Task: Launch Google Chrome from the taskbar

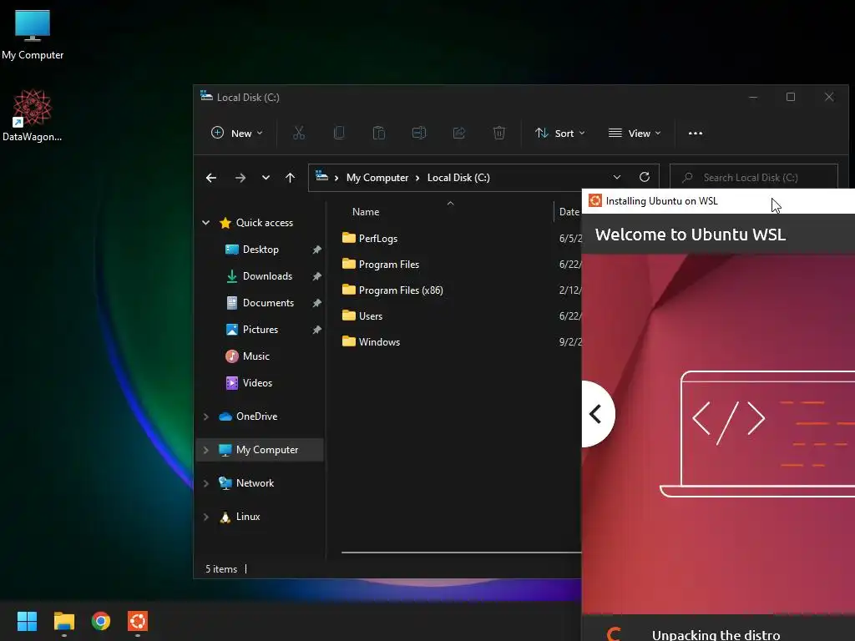Action: 101,621
